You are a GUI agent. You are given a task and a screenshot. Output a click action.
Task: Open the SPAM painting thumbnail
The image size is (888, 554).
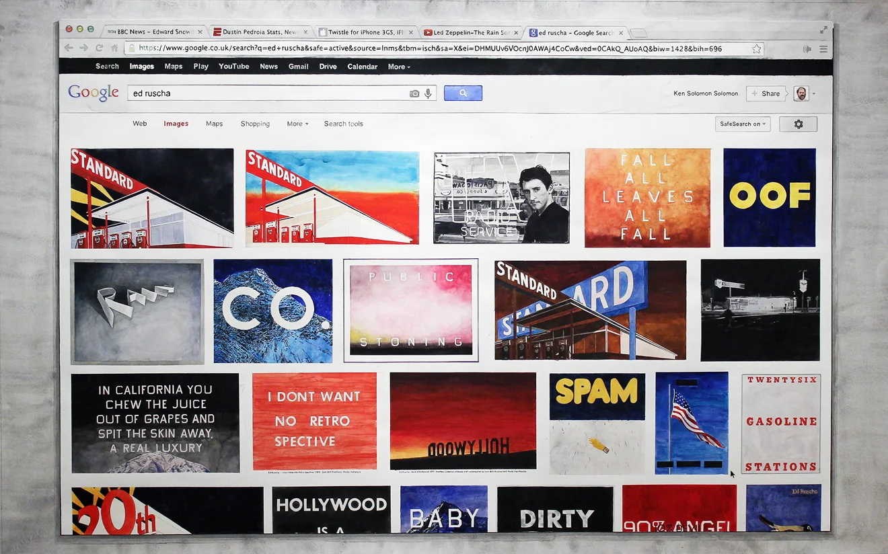point(597,424)
